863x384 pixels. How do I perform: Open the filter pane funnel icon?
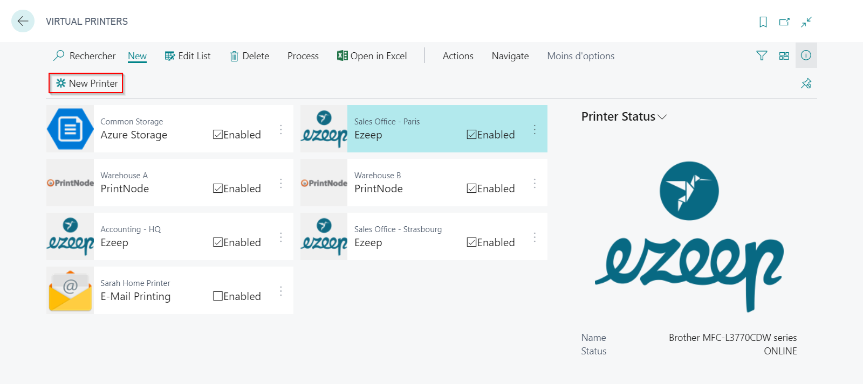tap(762, 55)
